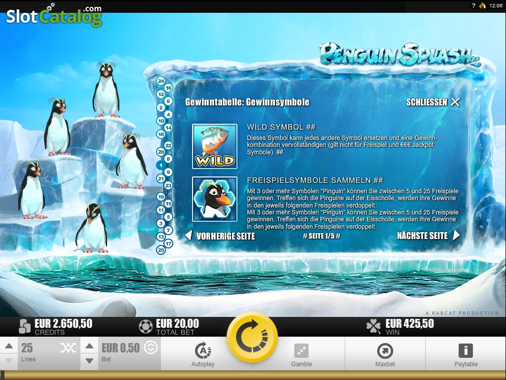This screenshot has height=380, width=506.
Task: Open the Paytable info button
Action: 466,354
